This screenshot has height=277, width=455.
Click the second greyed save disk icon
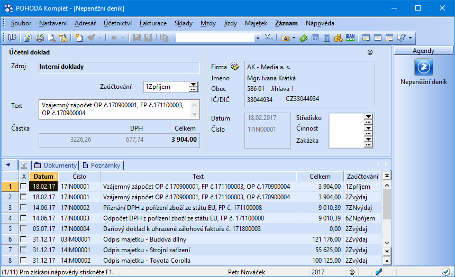point(148,38)
